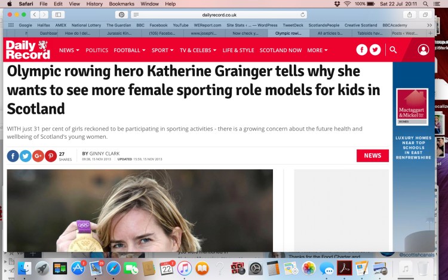Expand the FOOTBALL dropdown menu
Viewport: 448px width, 280px height.
130,50
